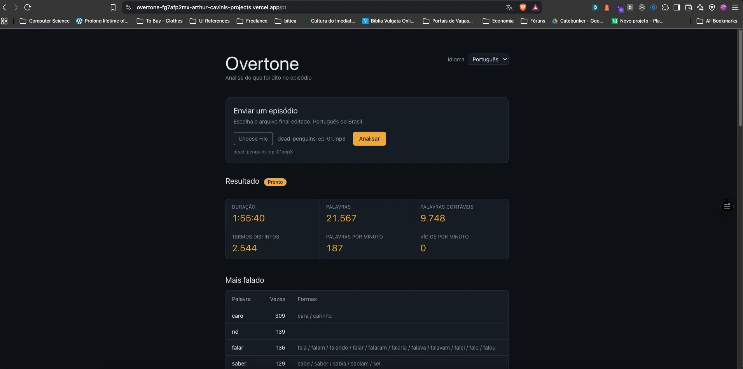Screen dimensions: 743x369
Task: Click the lighthouse extension icon
Action: point(607,7)
